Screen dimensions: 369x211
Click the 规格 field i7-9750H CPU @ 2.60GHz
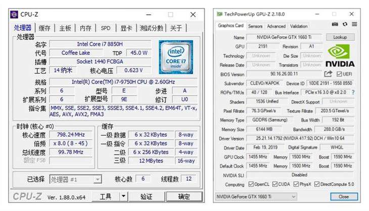(123, 82)
